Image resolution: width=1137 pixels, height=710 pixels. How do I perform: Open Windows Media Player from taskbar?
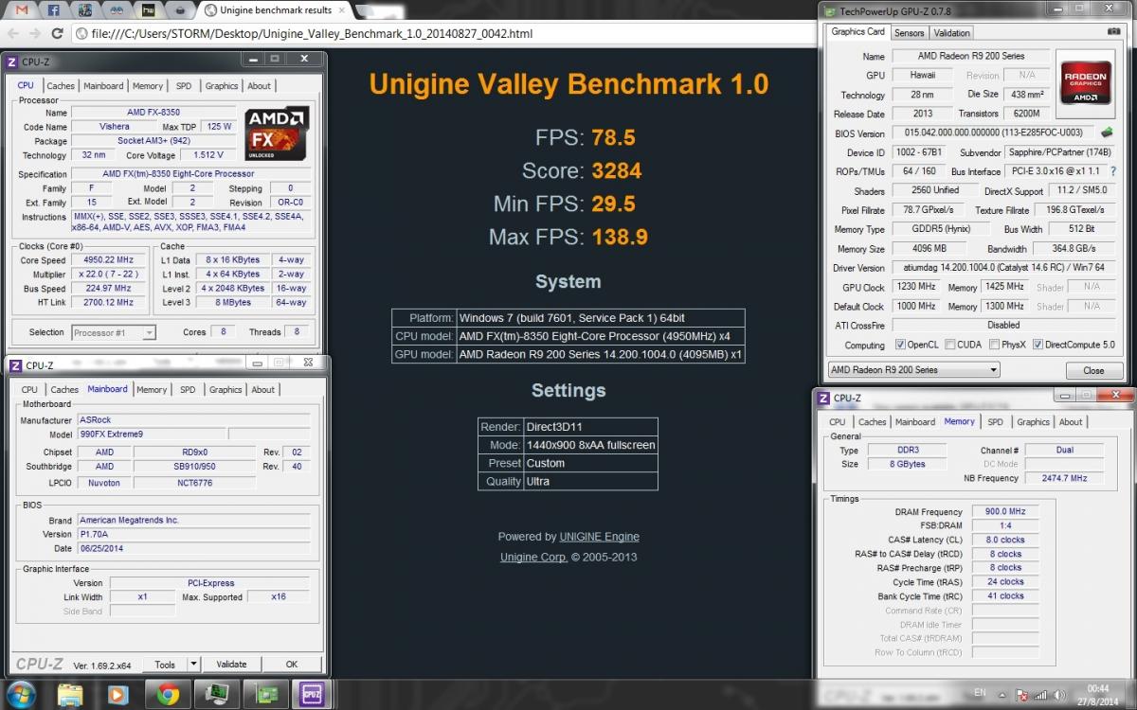(117, 695)
